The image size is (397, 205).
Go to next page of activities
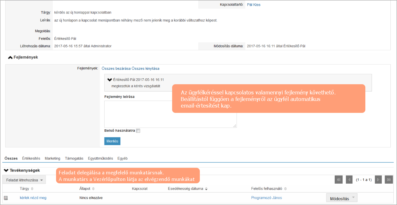[379, 180]
